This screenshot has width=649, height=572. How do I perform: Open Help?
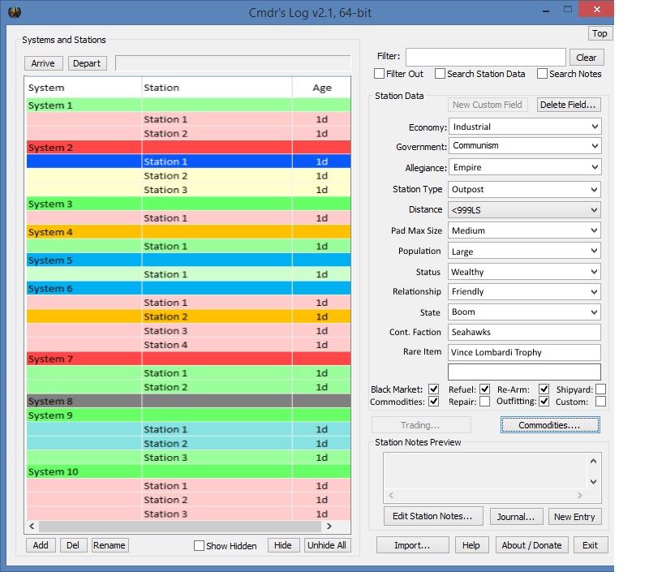[471, 545]
